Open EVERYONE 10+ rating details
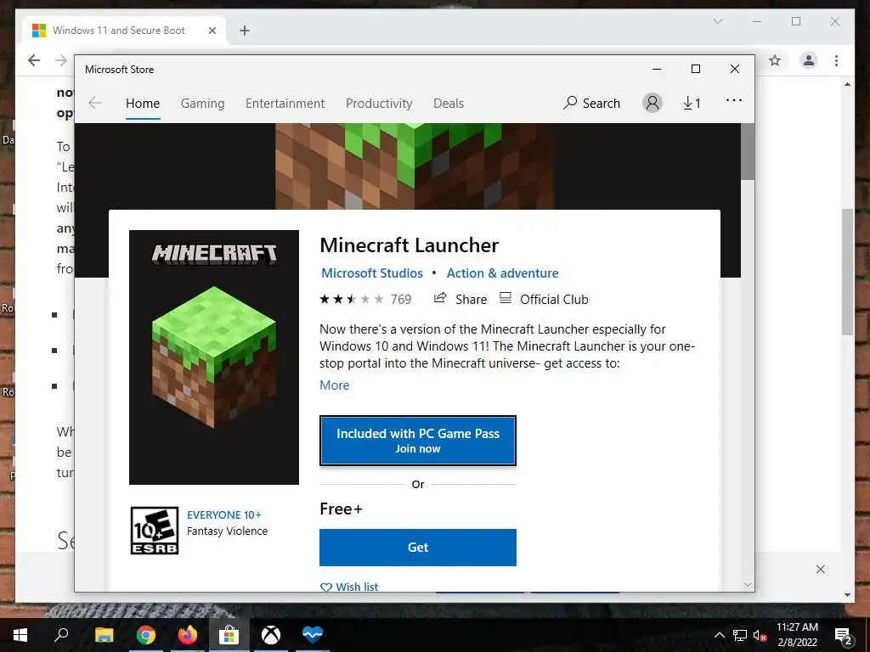The image size is (870, 652). pyautogui.click(x=224, y=515)
